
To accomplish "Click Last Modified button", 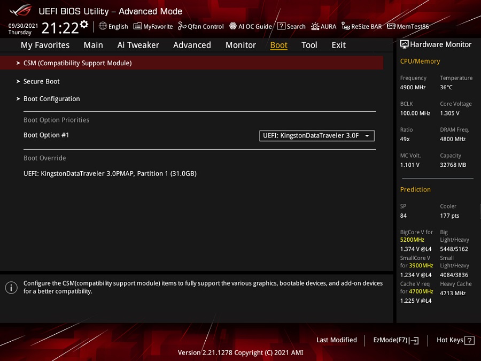I will pyautogui.click(x=337, y=340).
